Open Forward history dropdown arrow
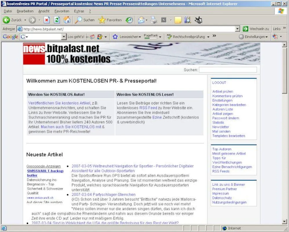 [x=39, y=20]
